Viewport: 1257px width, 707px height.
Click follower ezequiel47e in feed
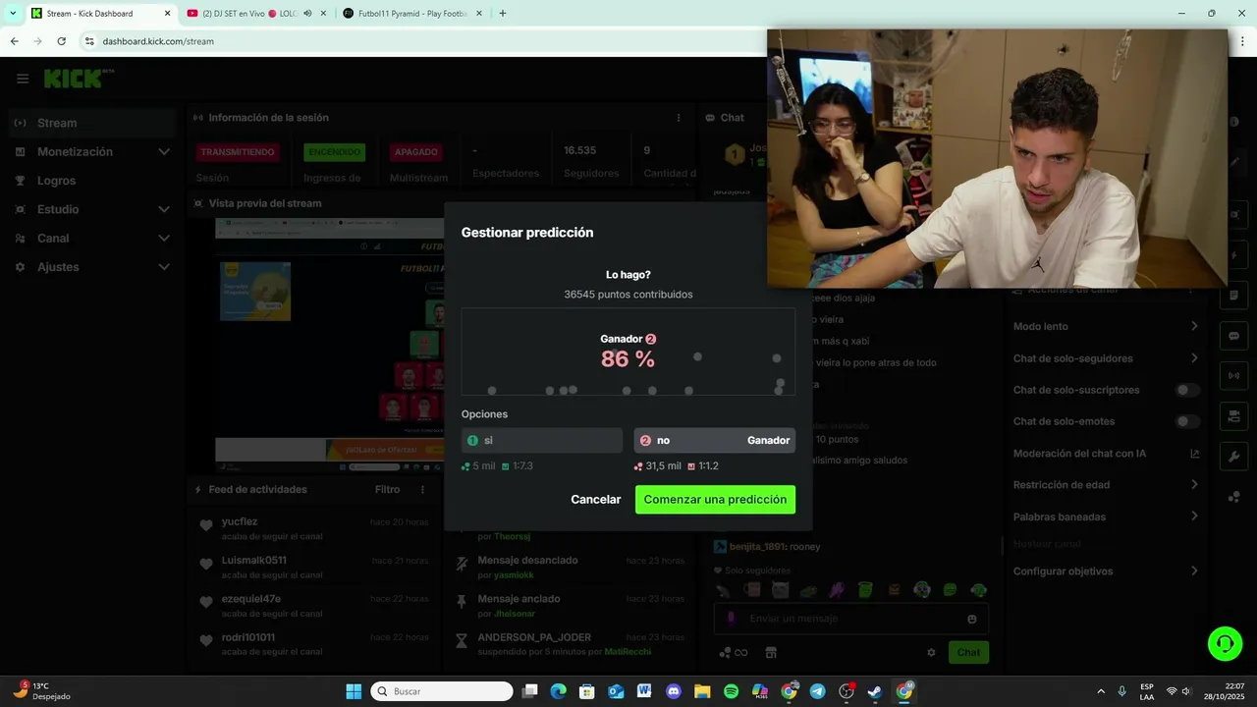(x=251, y=598)
